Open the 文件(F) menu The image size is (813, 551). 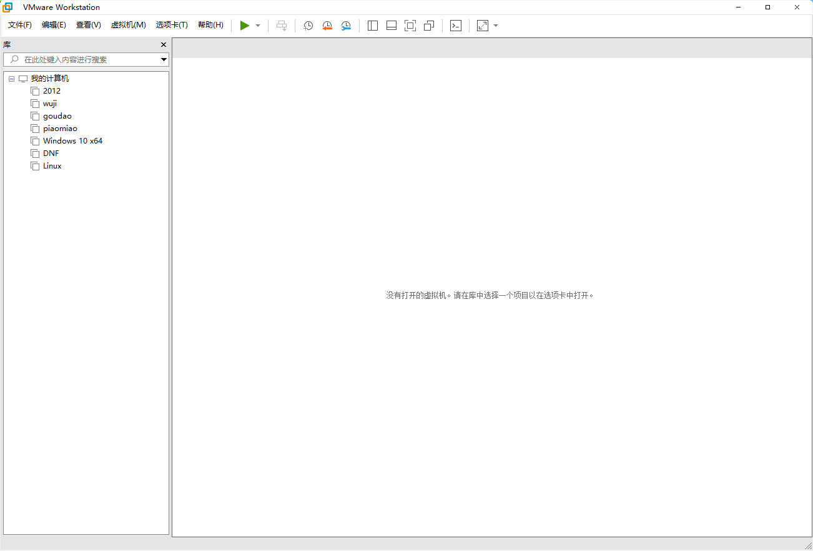tap(20, 25)
